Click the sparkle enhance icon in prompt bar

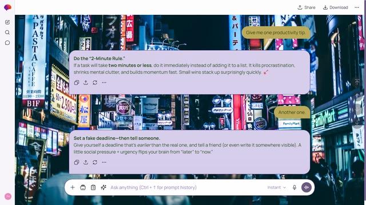[x=104, y=187]
